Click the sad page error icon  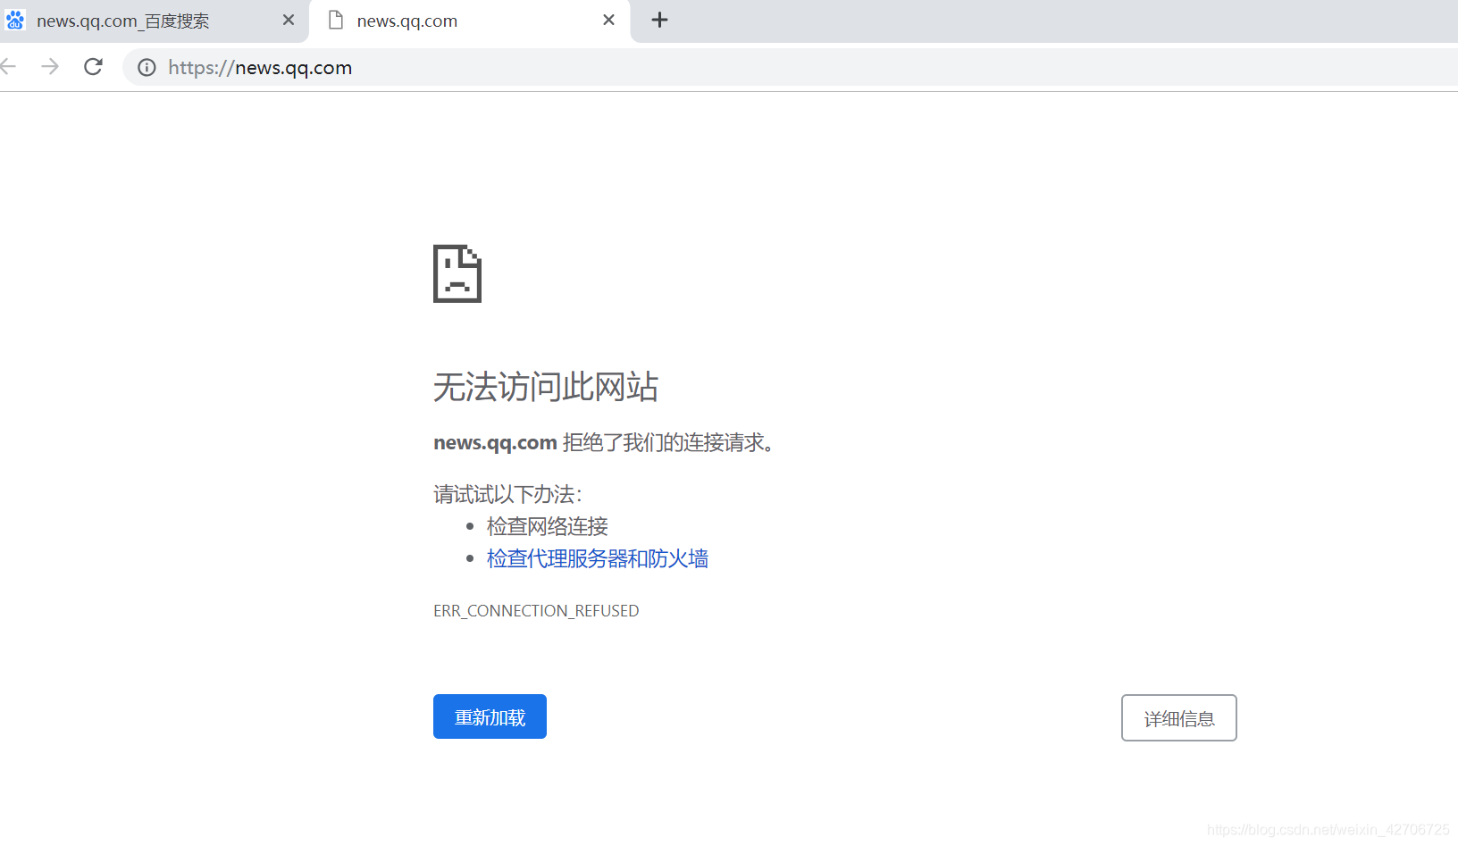coord(457,273)
